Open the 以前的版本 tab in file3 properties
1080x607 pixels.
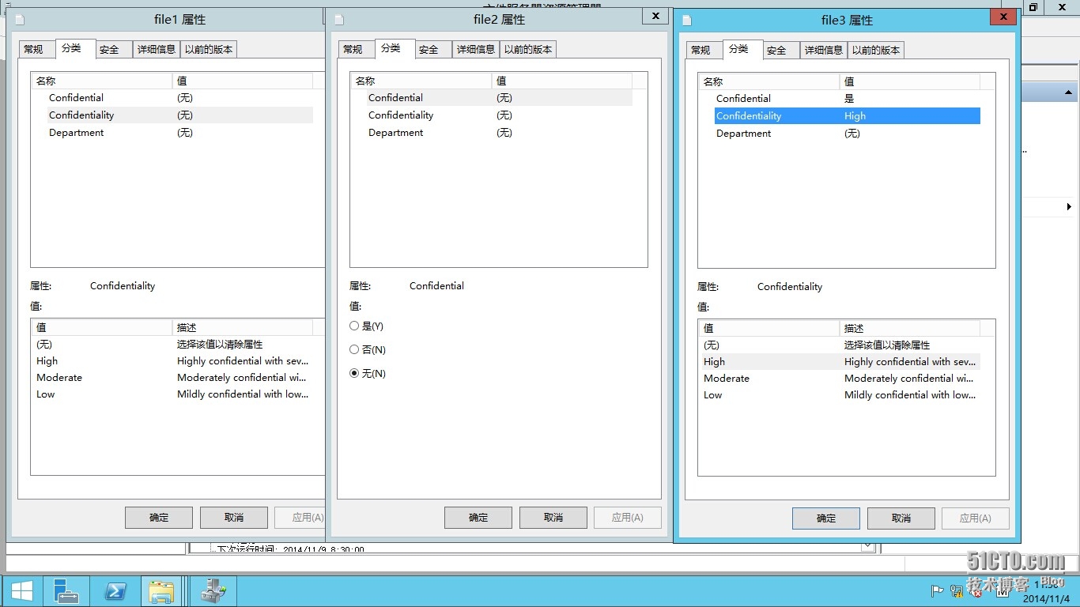click(876, 50)
